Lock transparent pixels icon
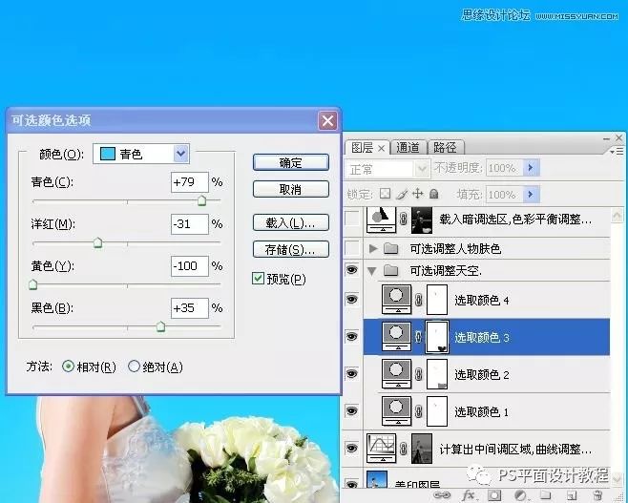The height and width of the screenshot is (503, 628). point(385,194)
